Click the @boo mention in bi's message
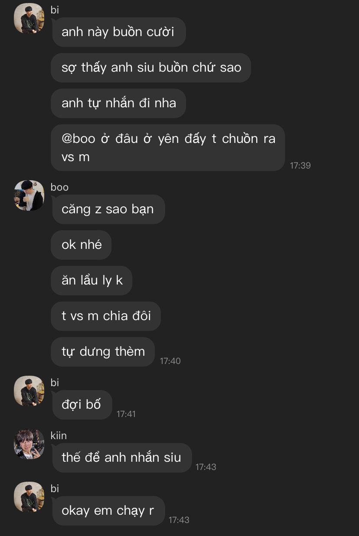The height and width of the screenshot is (536, 359). tap(78, 139)
